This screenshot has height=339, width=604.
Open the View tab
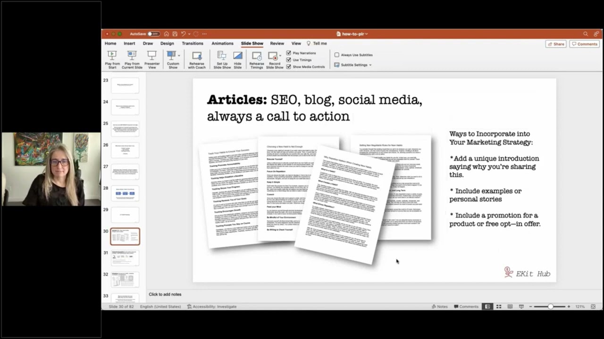(x=296, y=43)
